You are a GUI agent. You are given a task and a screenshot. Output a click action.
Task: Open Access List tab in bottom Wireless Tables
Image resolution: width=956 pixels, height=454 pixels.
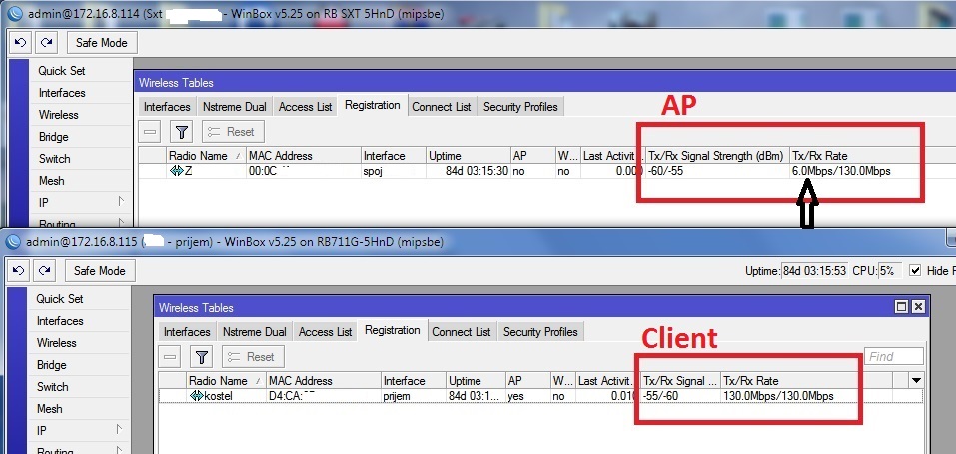click(325, 332)
